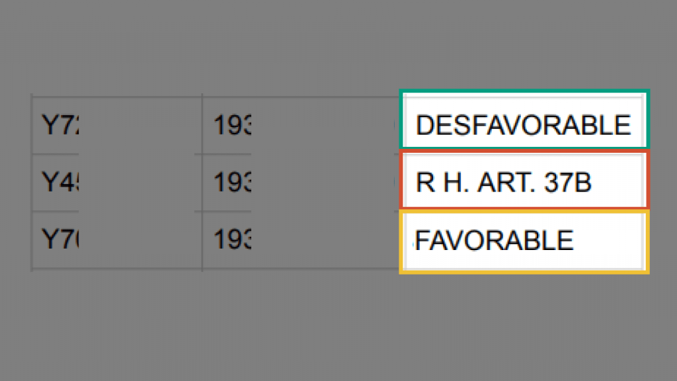Click the Y70 cell in the FAVORABLE row
This screenshot has width=677, height=381.
[x=117, y=239]
